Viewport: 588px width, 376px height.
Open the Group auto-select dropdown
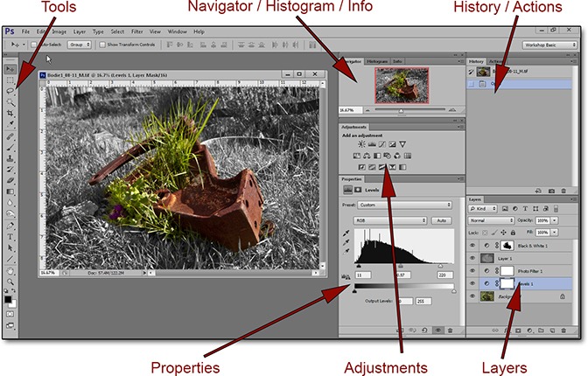pyautogui.click(x=79, y=45)
